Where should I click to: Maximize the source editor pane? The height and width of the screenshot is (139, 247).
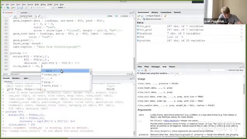coord(134,12)
